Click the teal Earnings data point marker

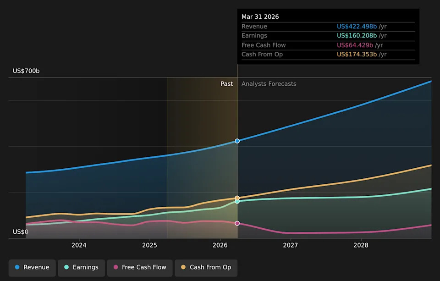click(237, 201)
